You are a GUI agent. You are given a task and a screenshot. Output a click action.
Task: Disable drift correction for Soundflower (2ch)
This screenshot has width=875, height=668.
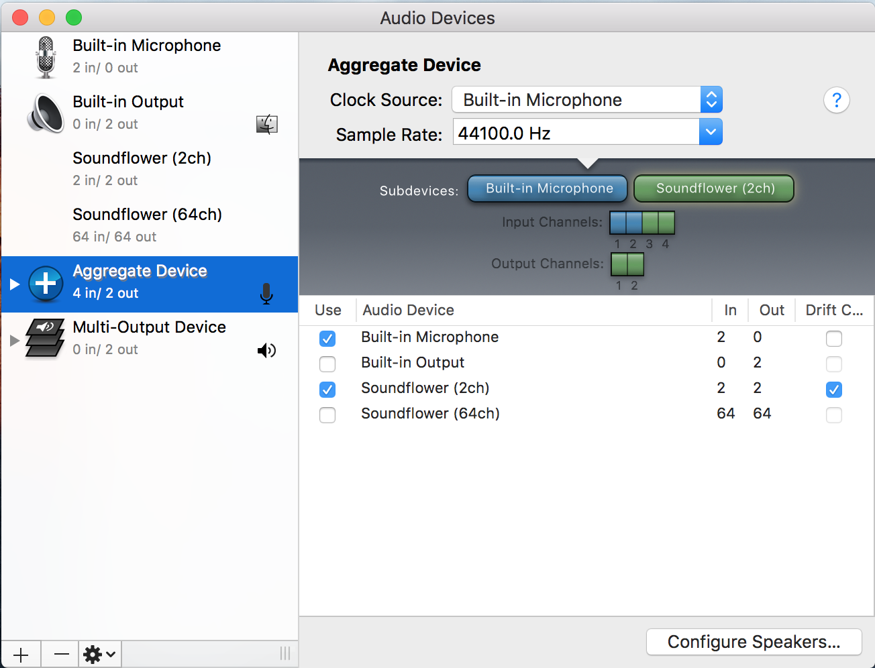(x=834, y=389)
